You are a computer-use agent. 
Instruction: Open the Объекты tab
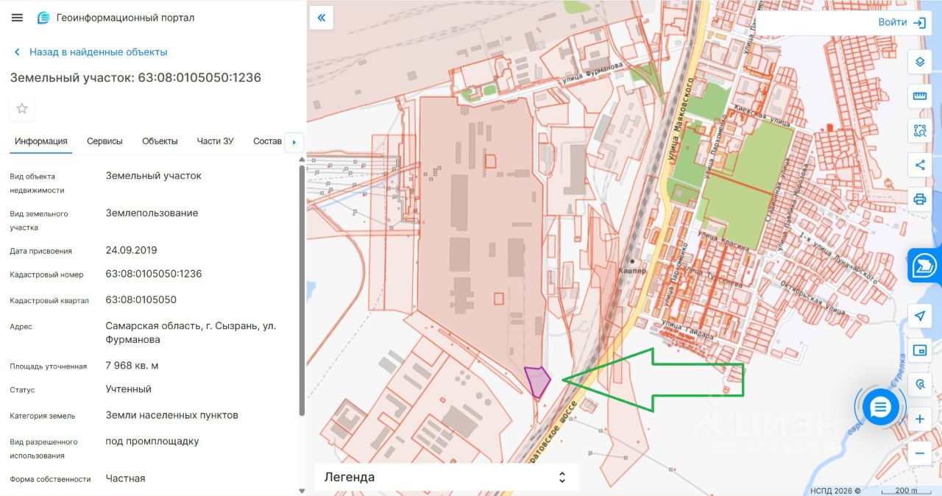(x=160, y=141)
